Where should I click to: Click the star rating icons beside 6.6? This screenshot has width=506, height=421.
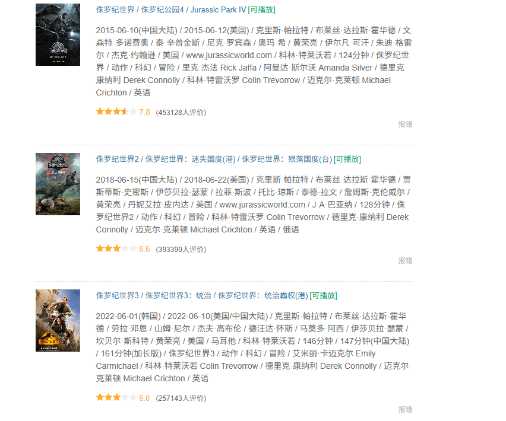(116, 249)
